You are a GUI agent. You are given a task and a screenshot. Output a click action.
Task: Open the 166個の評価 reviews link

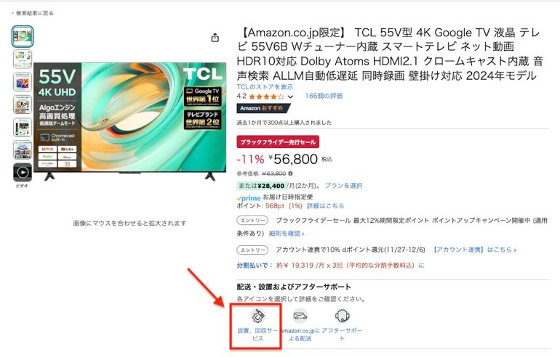324,96
